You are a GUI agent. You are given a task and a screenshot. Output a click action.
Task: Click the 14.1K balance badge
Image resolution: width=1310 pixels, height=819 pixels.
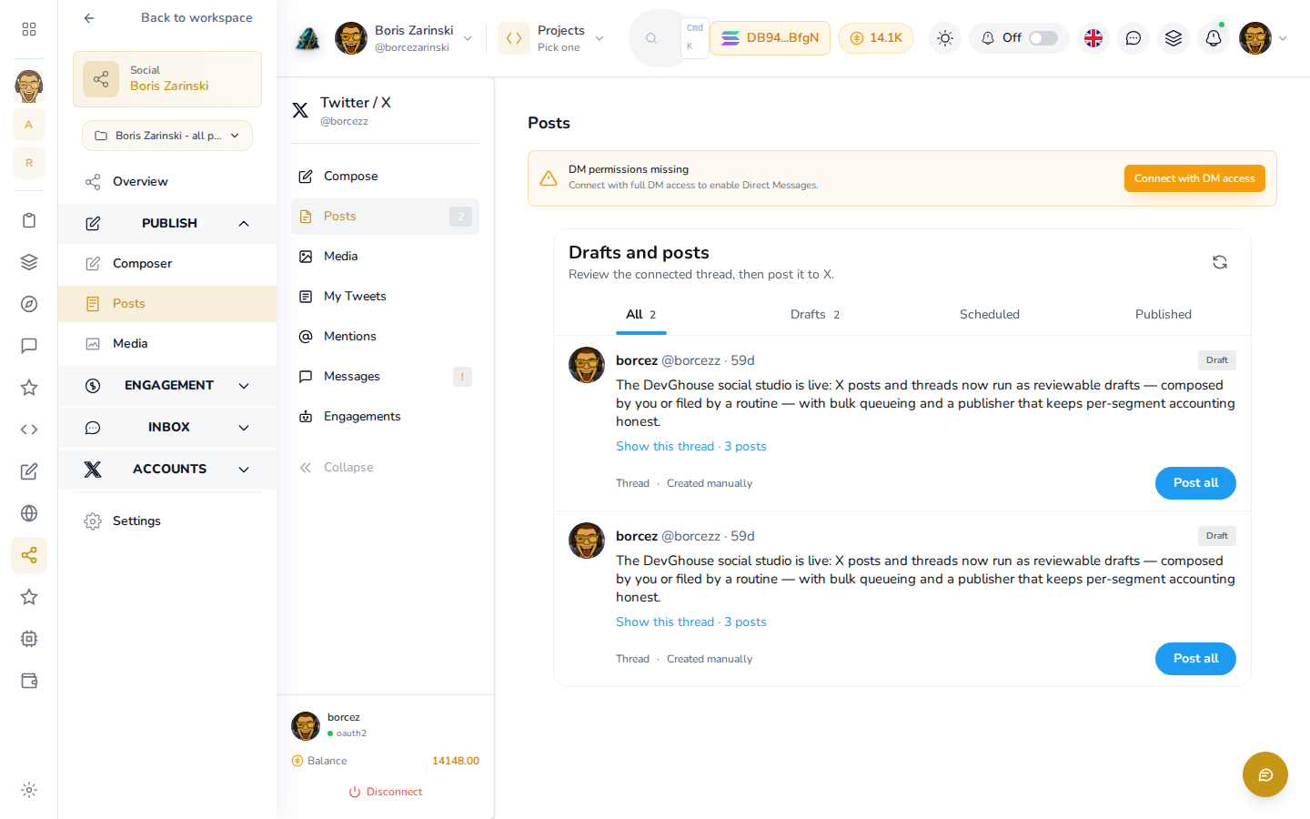(876, 38)
